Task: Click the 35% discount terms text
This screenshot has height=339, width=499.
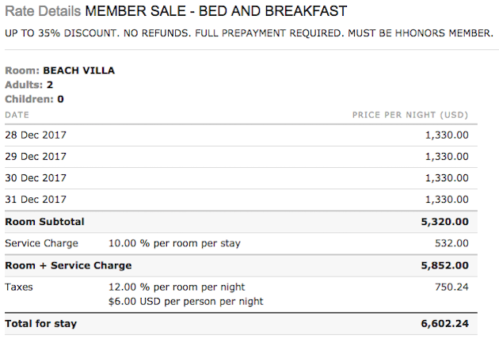Action: [249, 33]
